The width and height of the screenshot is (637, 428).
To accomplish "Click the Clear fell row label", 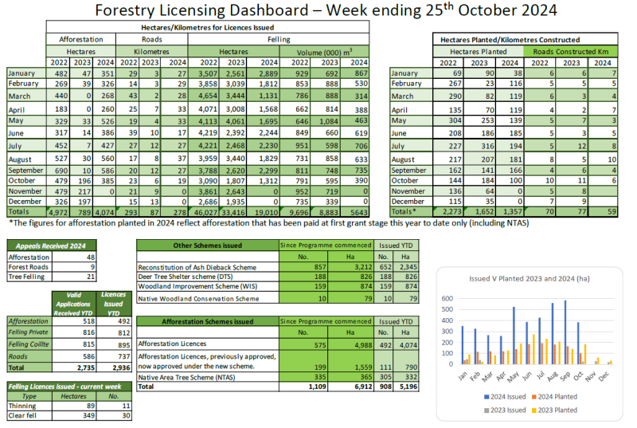I will click(23, 415).
